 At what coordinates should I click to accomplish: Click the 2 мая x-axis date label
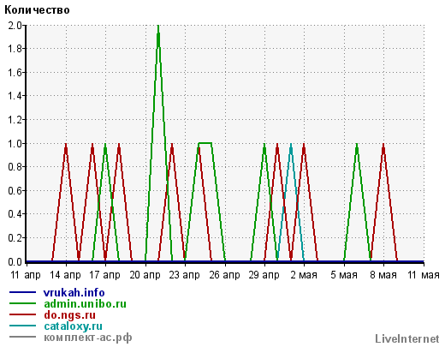[304, 275]
